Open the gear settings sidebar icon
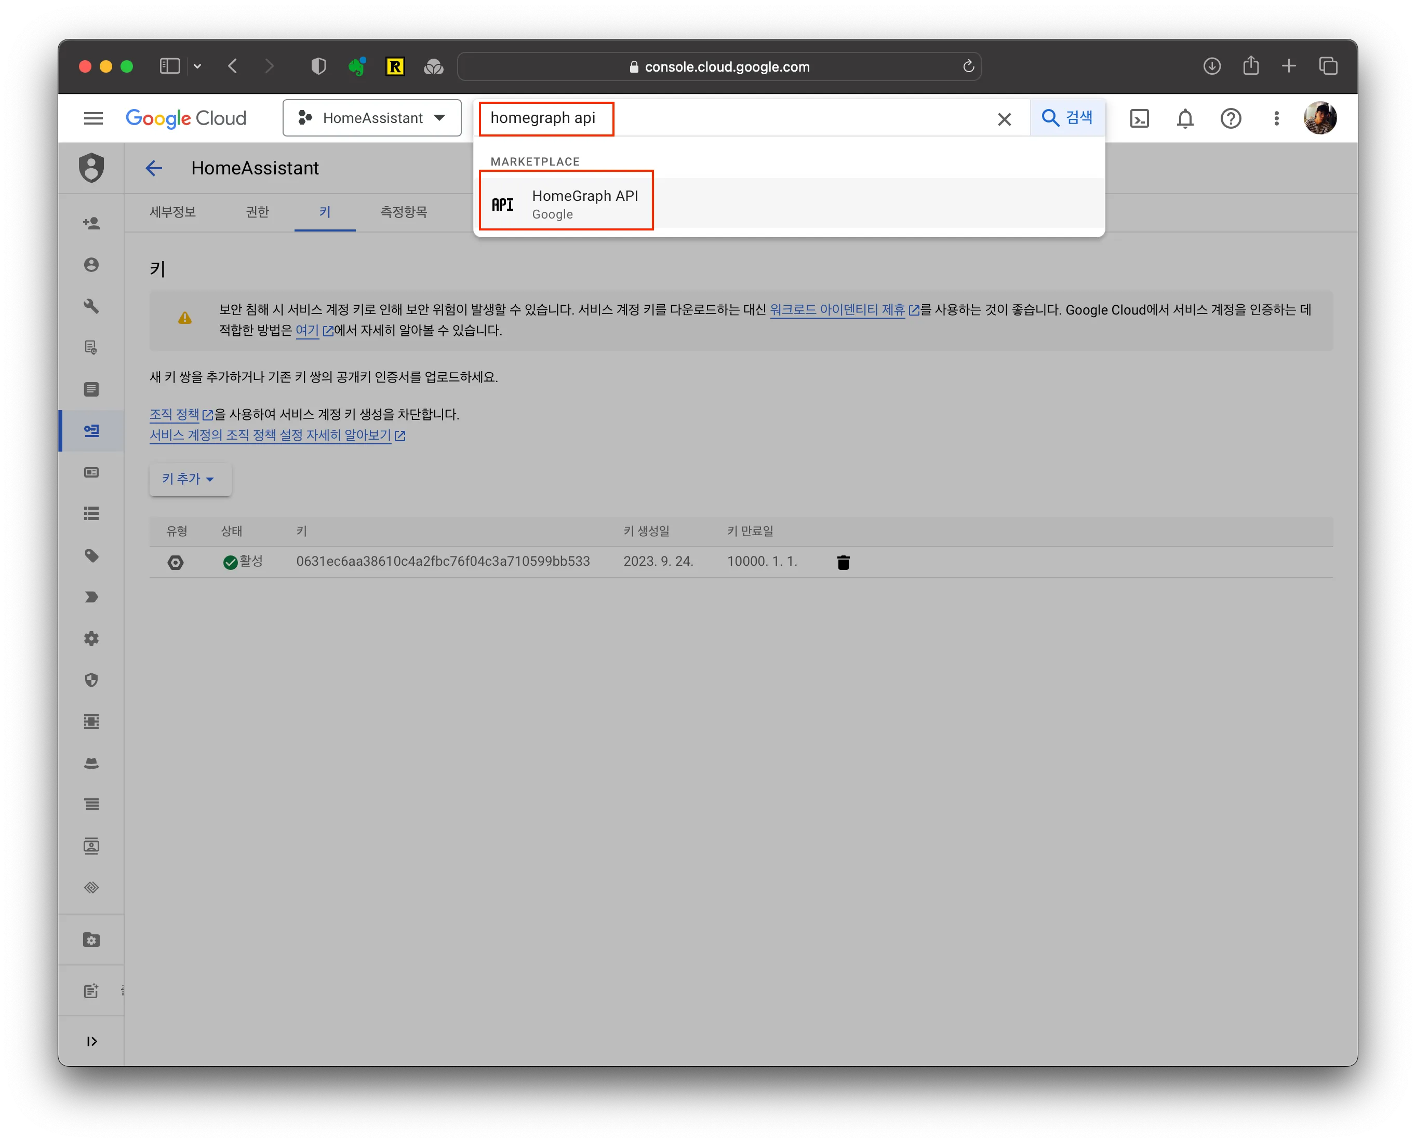 pos(91,638)
